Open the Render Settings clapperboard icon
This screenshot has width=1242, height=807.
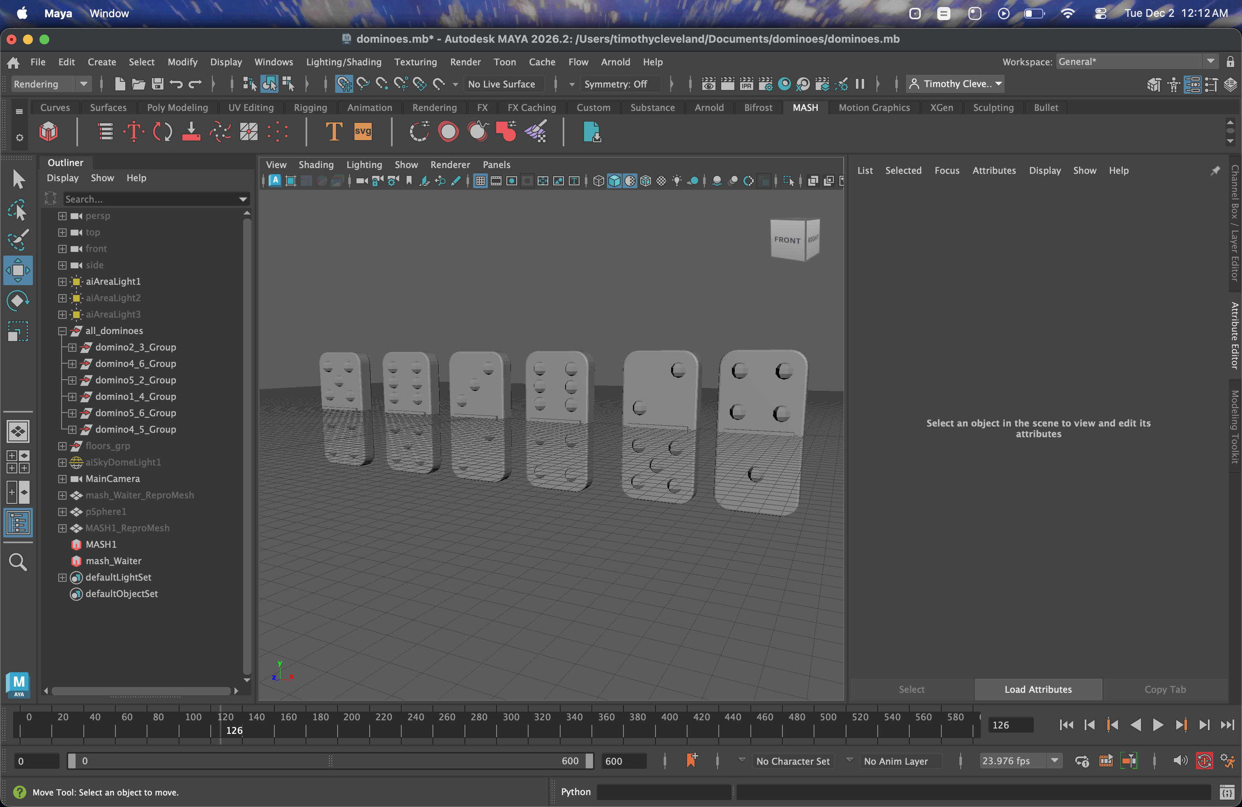(765, 84)
